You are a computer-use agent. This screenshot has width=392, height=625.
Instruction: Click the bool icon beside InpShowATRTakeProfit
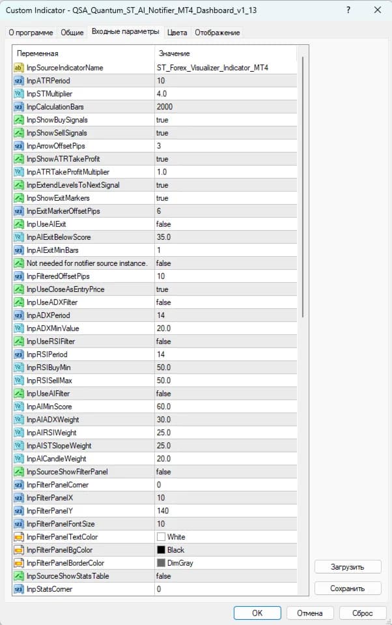click(18, 159)
